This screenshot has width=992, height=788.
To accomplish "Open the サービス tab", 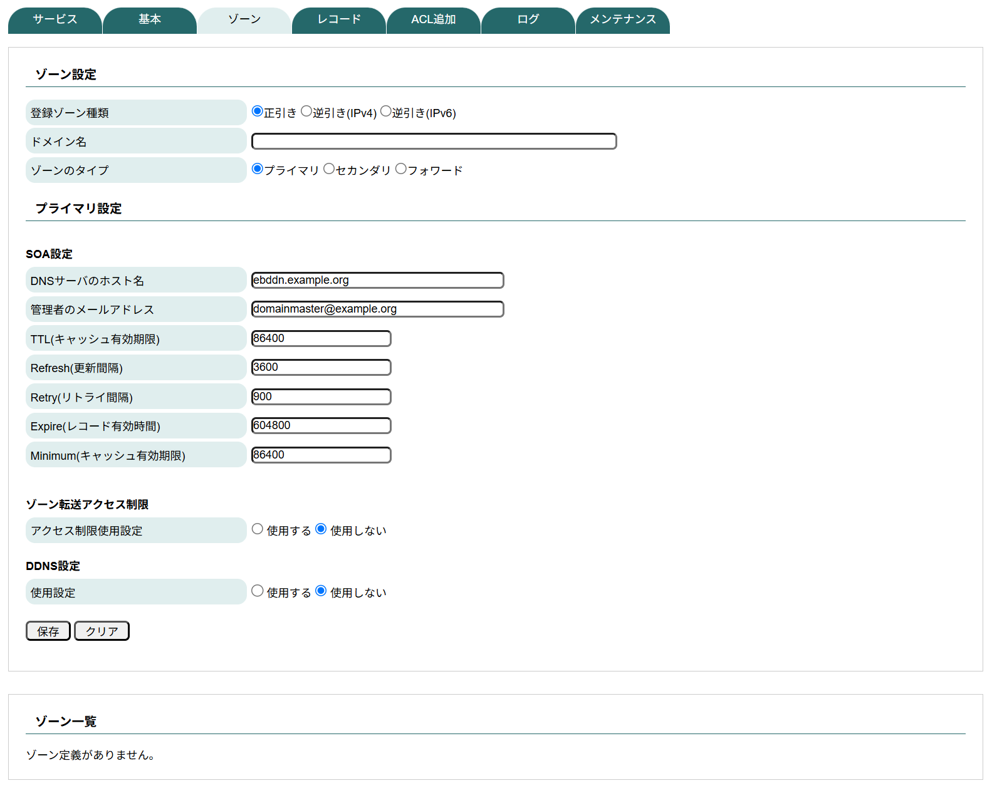I will point(55,20).
